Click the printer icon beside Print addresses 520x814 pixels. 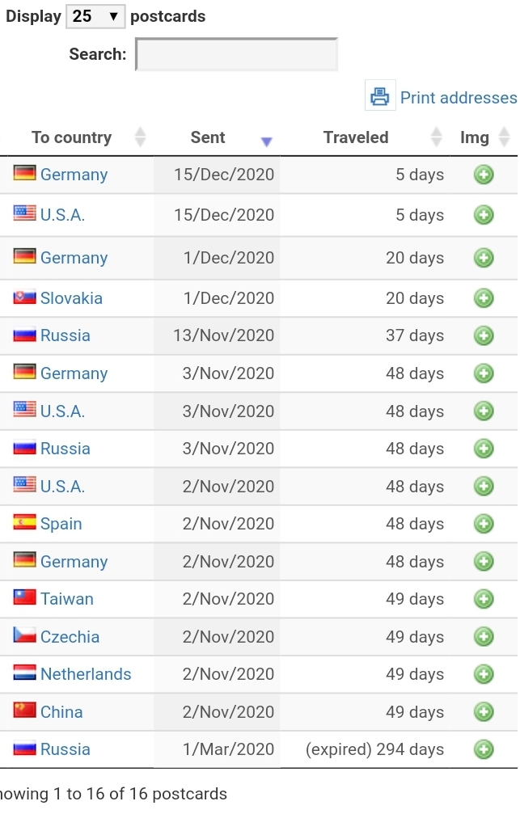pos(380,95)
